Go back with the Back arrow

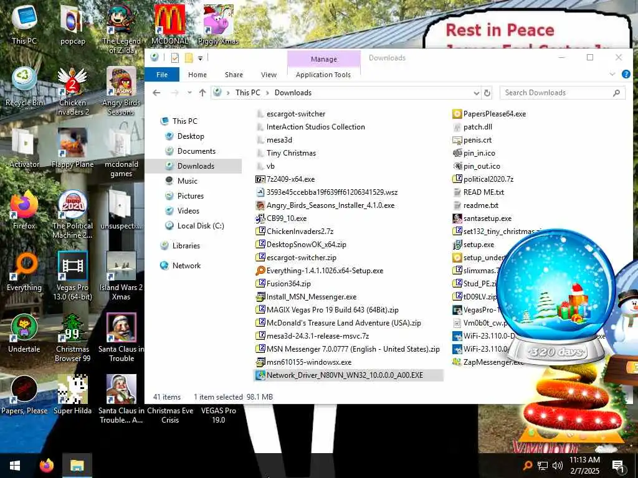coord(156,93)
